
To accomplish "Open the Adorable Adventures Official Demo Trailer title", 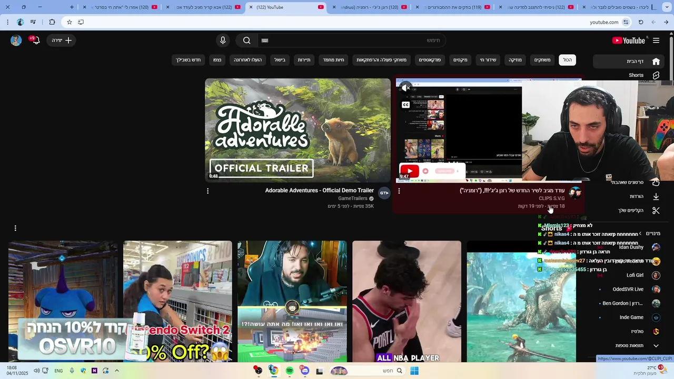I will [x=319, y=191].
